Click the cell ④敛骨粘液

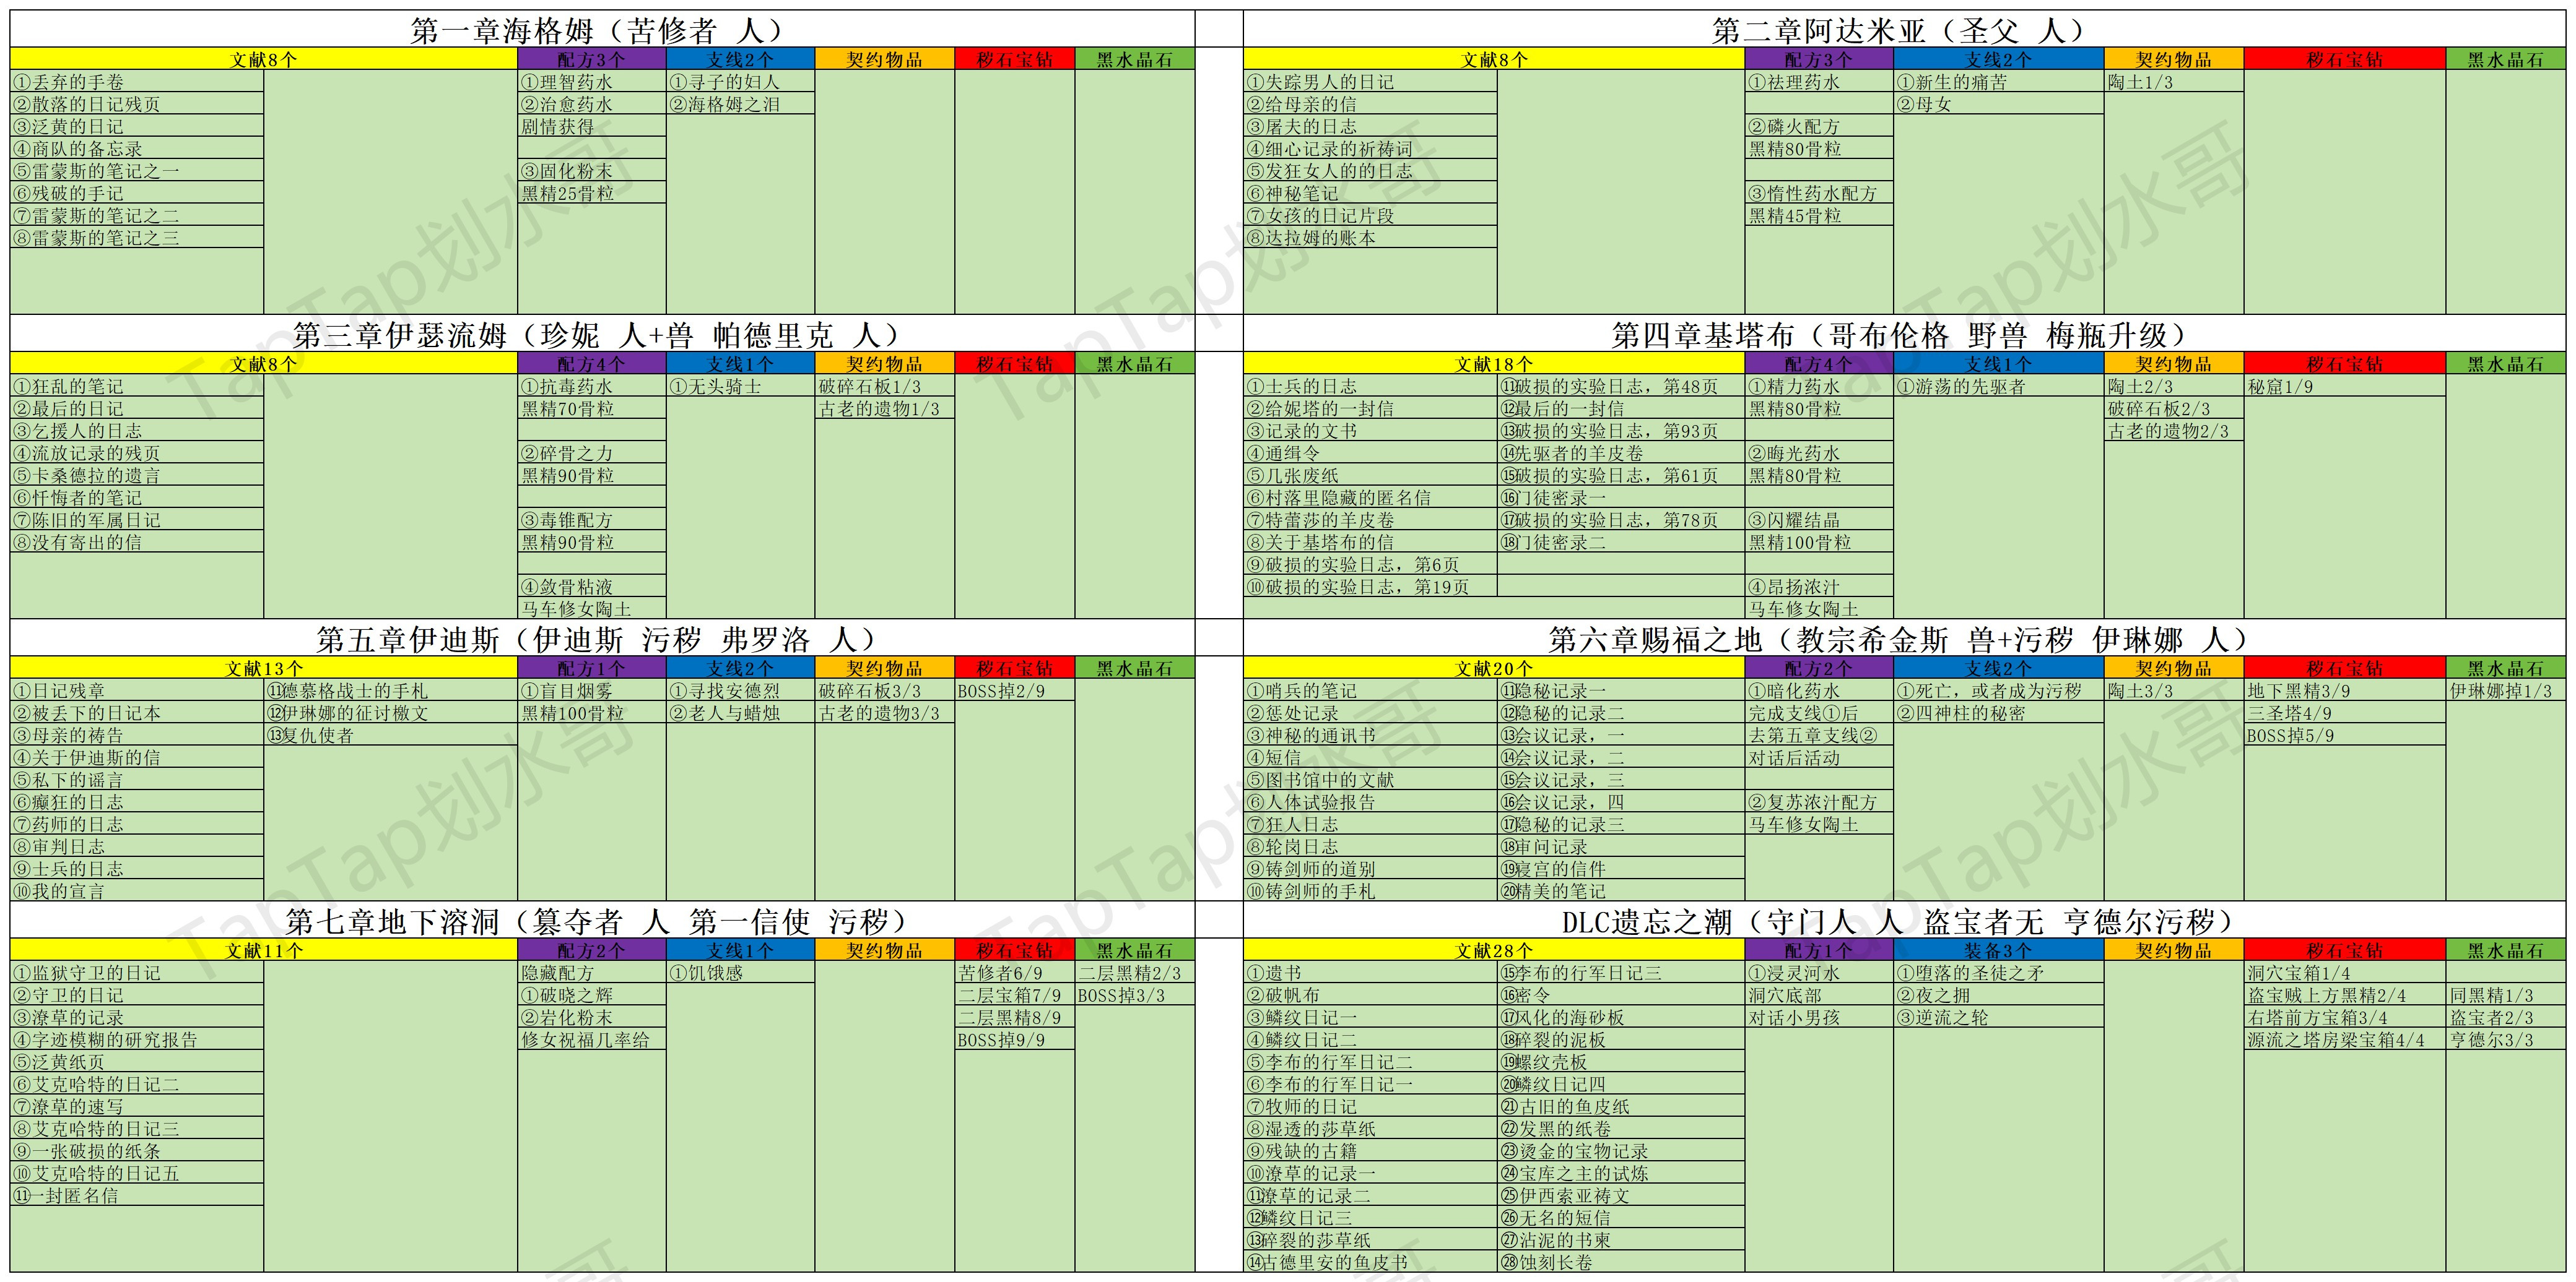592,587
